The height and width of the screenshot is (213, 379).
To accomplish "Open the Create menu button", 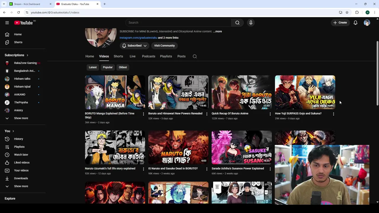I will 340,23.
